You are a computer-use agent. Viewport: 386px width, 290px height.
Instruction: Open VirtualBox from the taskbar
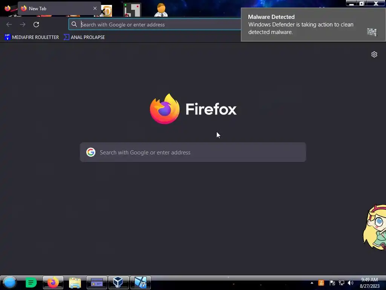(x=119, y=282)
